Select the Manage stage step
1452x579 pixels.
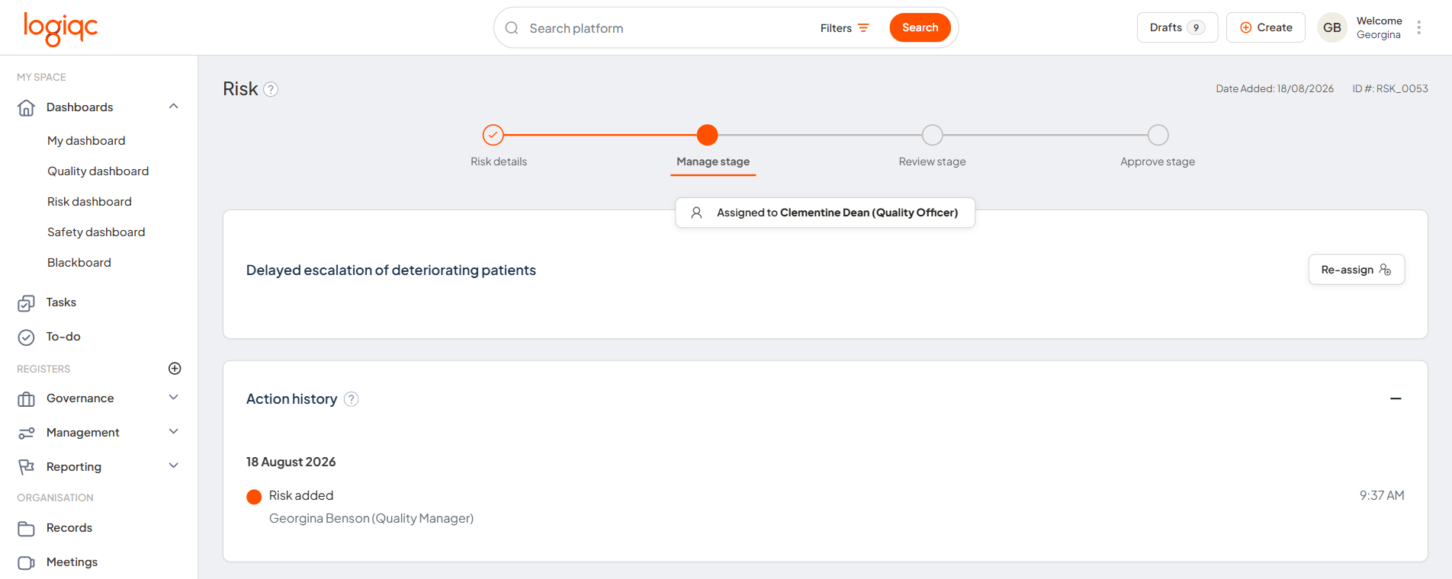[708, 135]
